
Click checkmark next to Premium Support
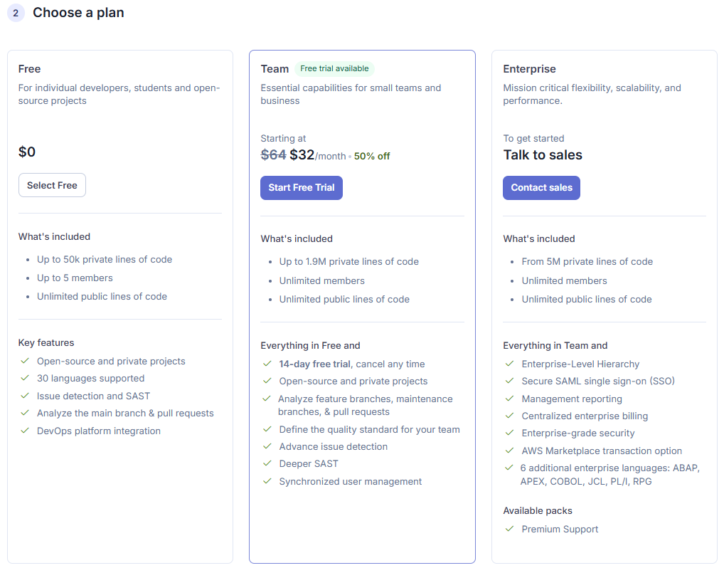(x=509, y=529)
